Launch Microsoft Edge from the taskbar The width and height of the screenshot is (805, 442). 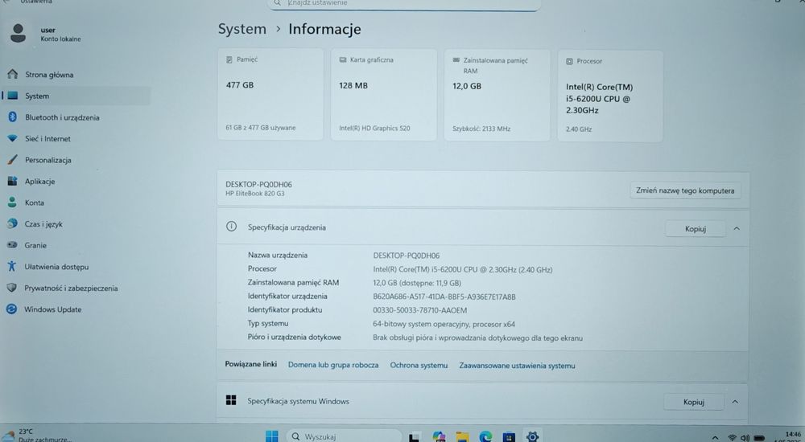(x=485, y=437)
